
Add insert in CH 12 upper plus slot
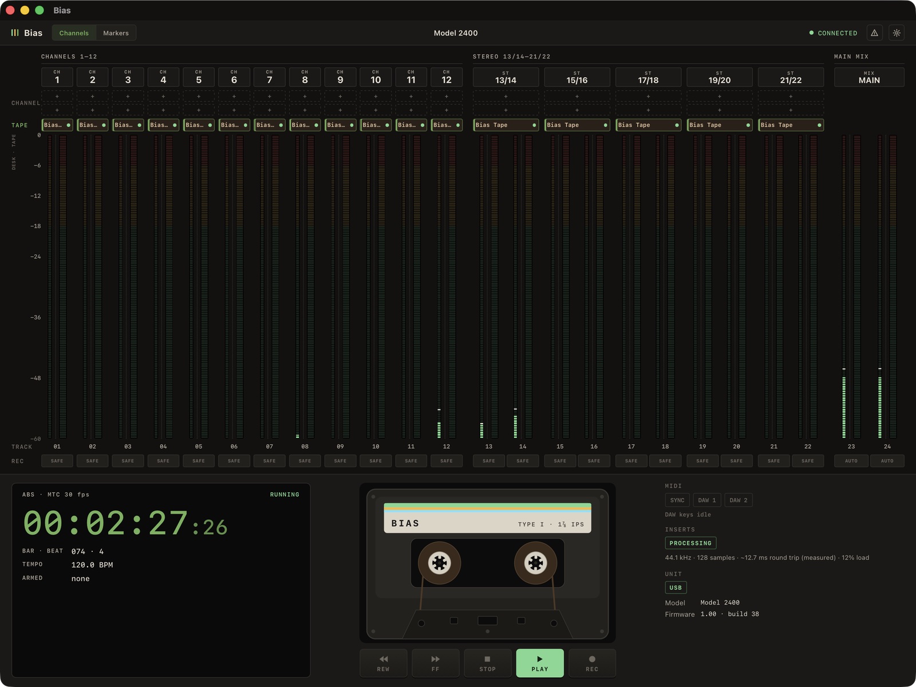[447, 96]
